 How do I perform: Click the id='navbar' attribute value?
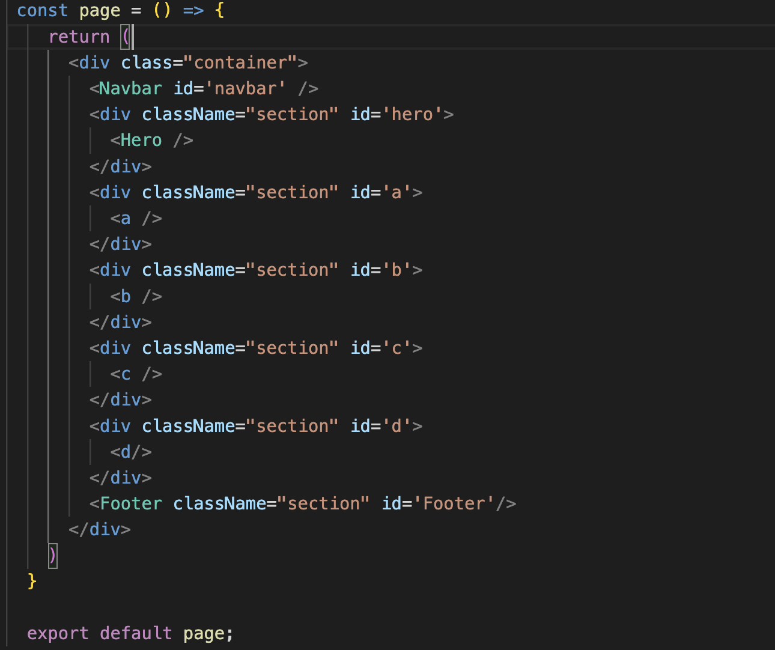tap(245, 88)
